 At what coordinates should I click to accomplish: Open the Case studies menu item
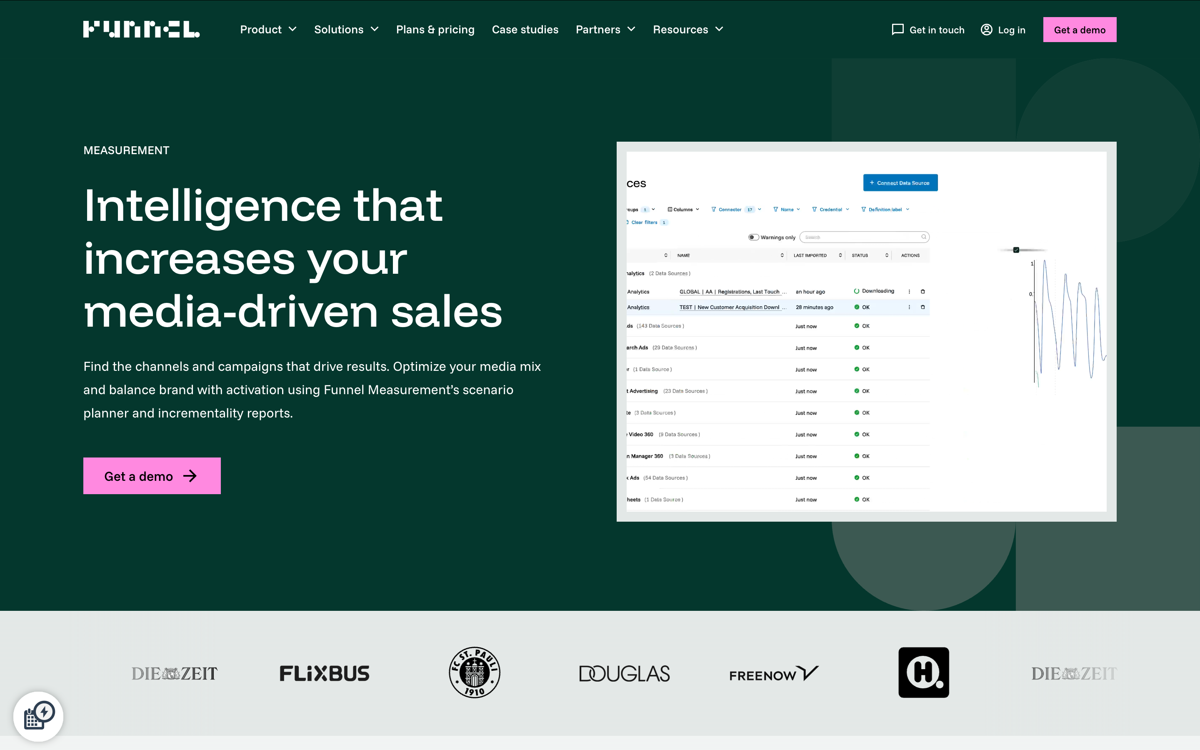(525, 30)
